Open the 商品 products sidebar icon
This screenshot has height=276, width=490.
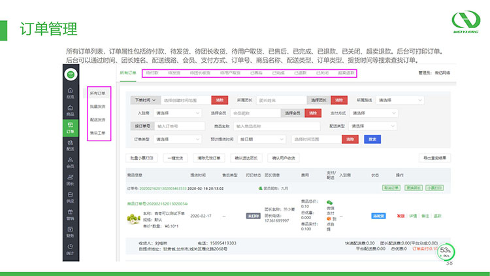pos(71,111)
